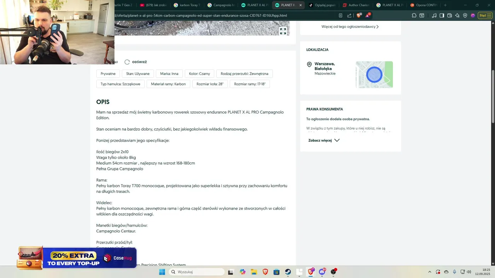
Task: Click the OPIS heading
Action: point(103,102)
